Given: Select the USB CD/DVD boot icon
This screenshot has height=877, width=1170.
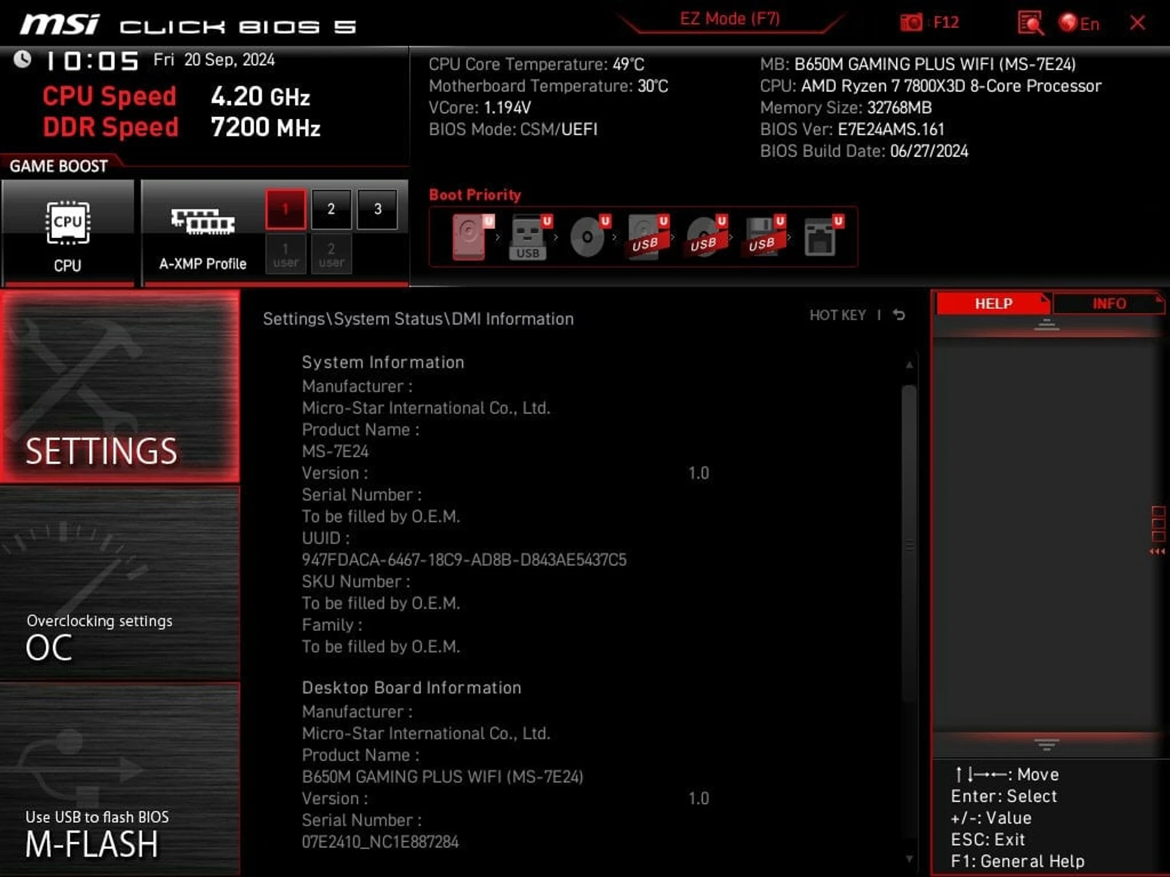Looking at the screenshot, I should click(x=706, y=237).
